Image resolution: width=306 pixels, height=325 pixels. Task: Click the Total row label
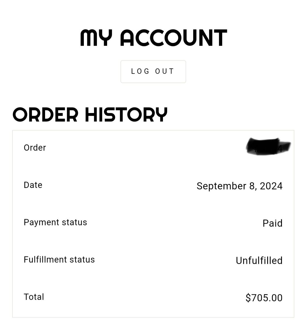(x=34, y=297)
